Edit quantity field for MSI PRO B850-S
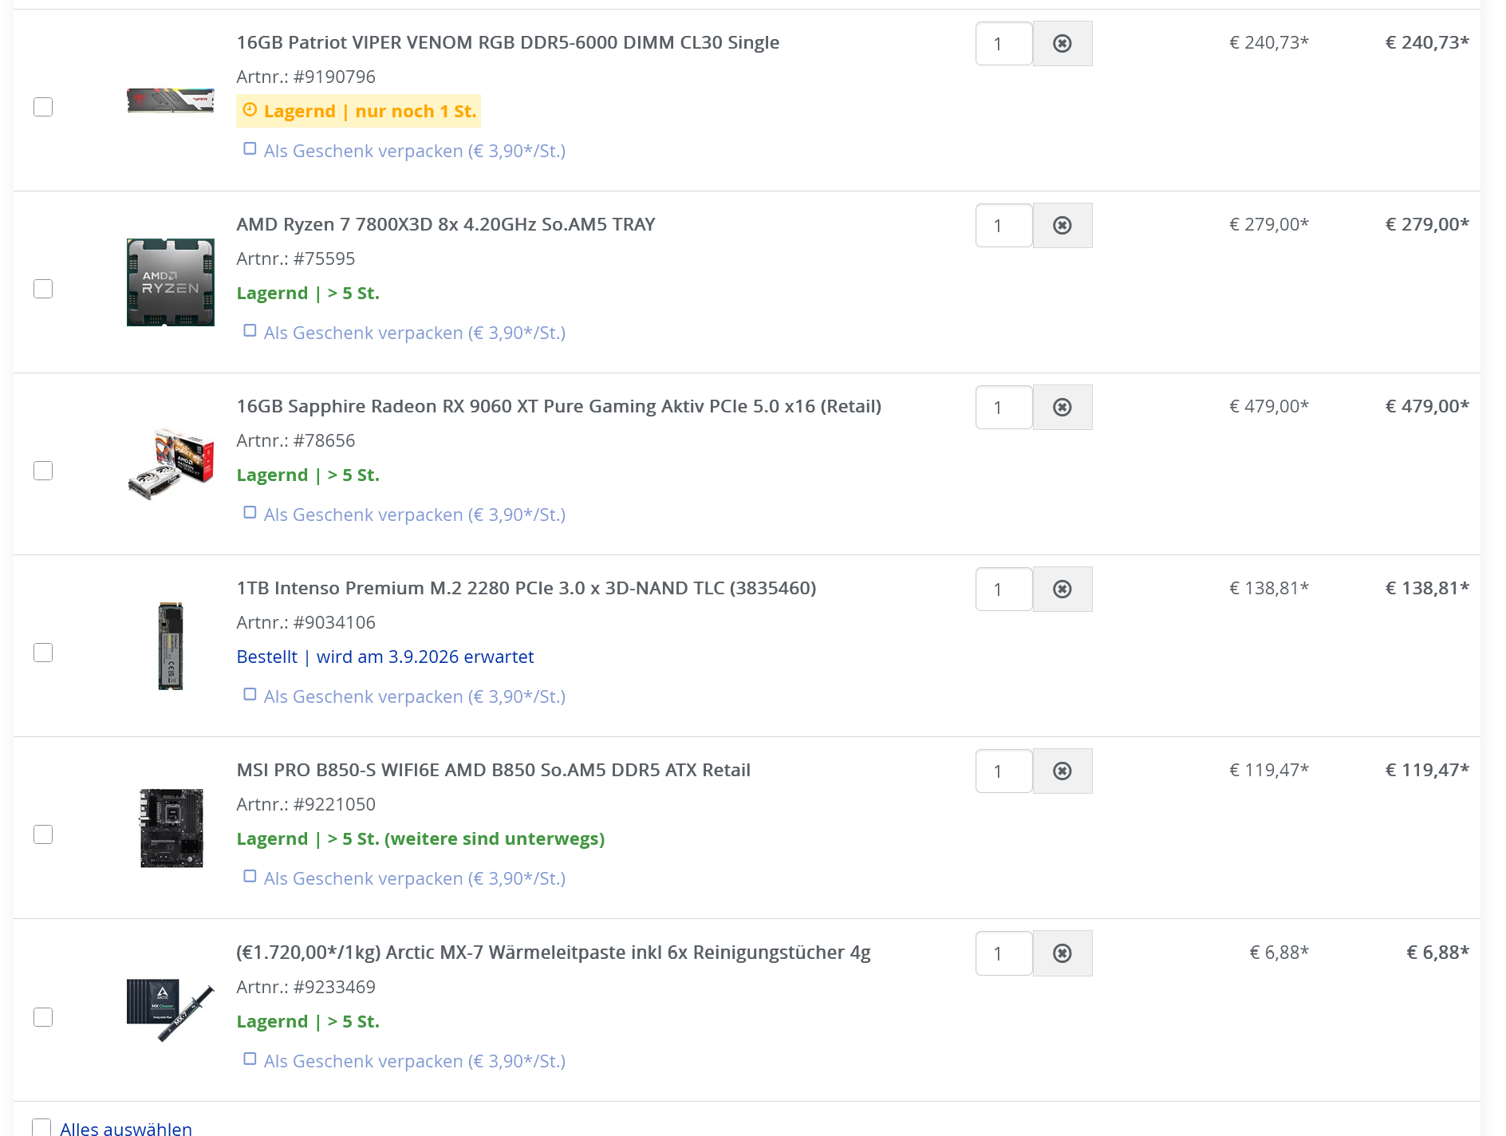The width and height of the screenshot is (1506, 1136). coord(1004,771)
